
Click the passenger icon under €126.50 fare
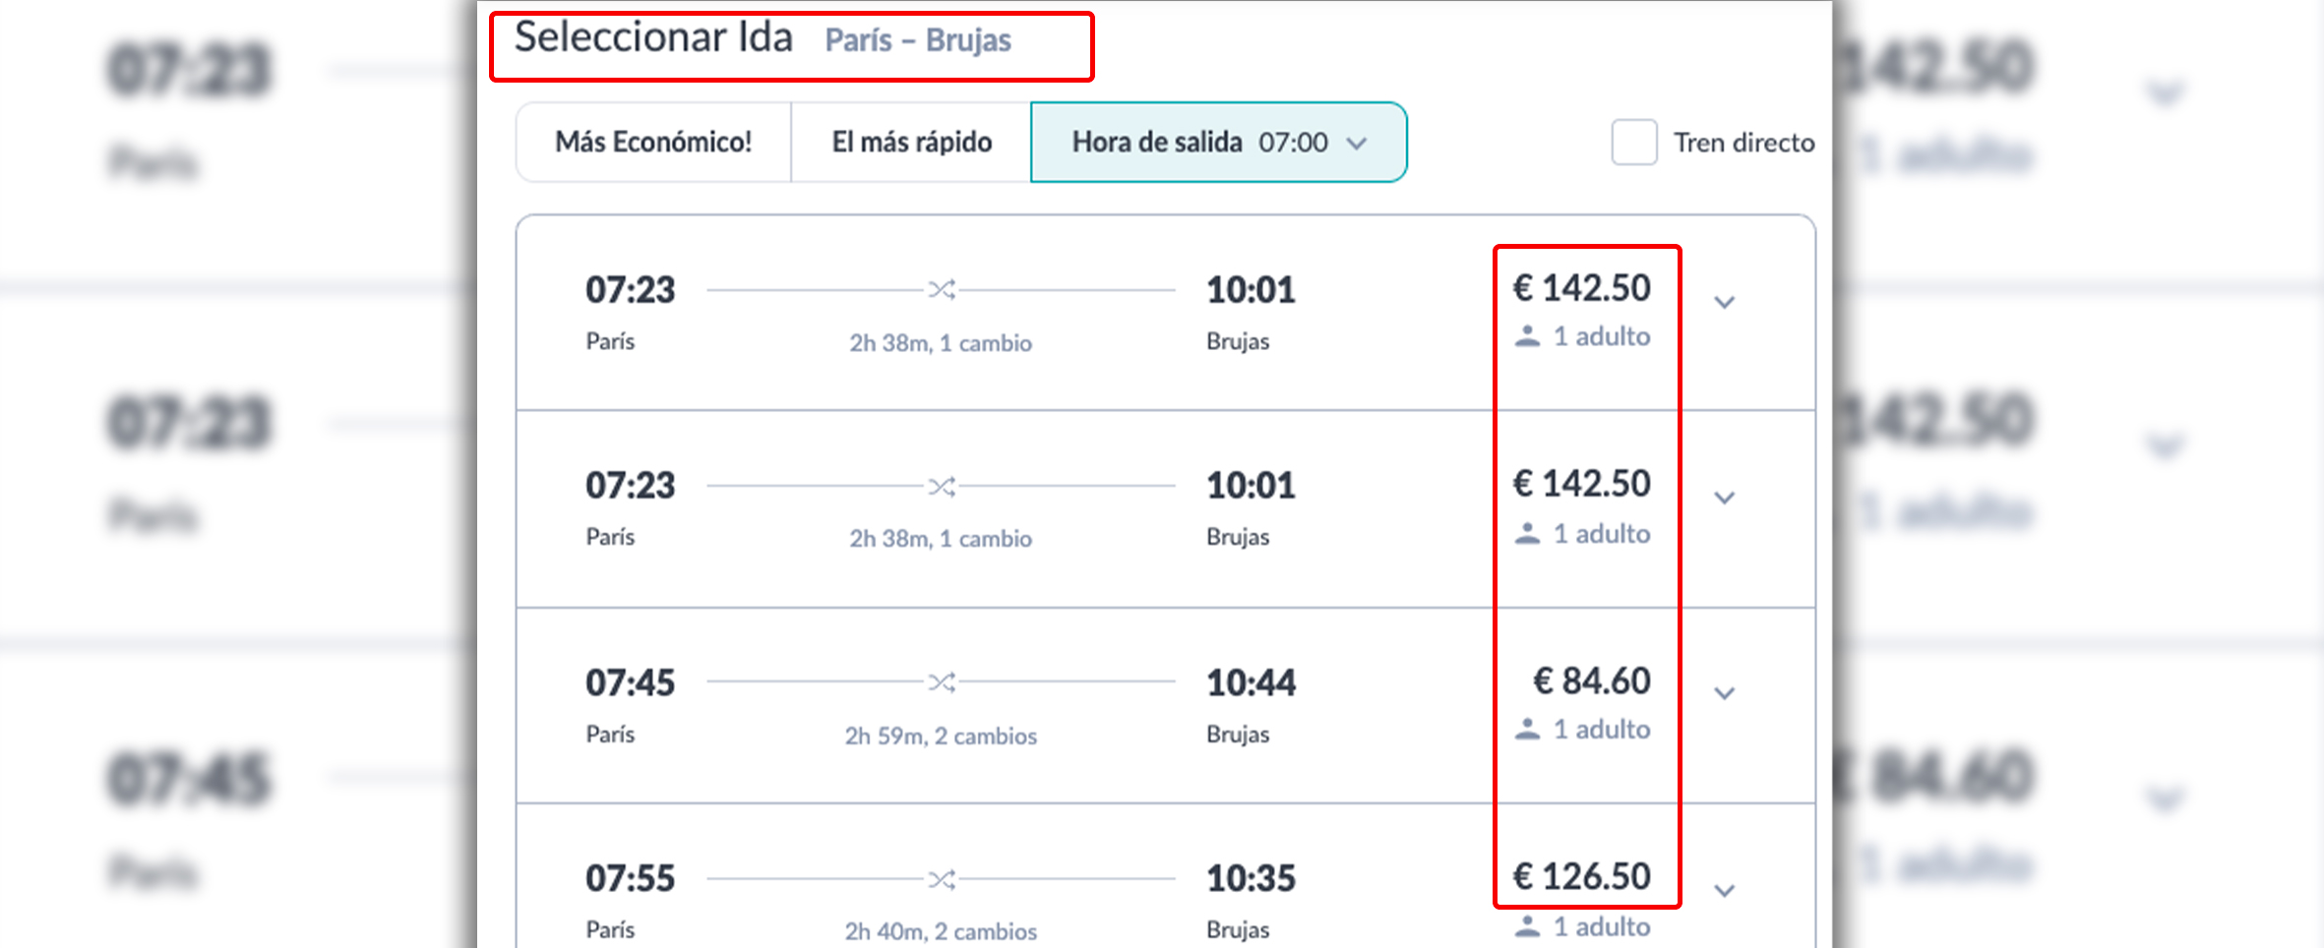click(1527, 926)
